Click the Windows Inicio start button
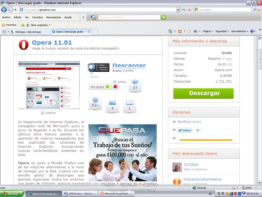 pyautogui.click(x=12, y=194)
